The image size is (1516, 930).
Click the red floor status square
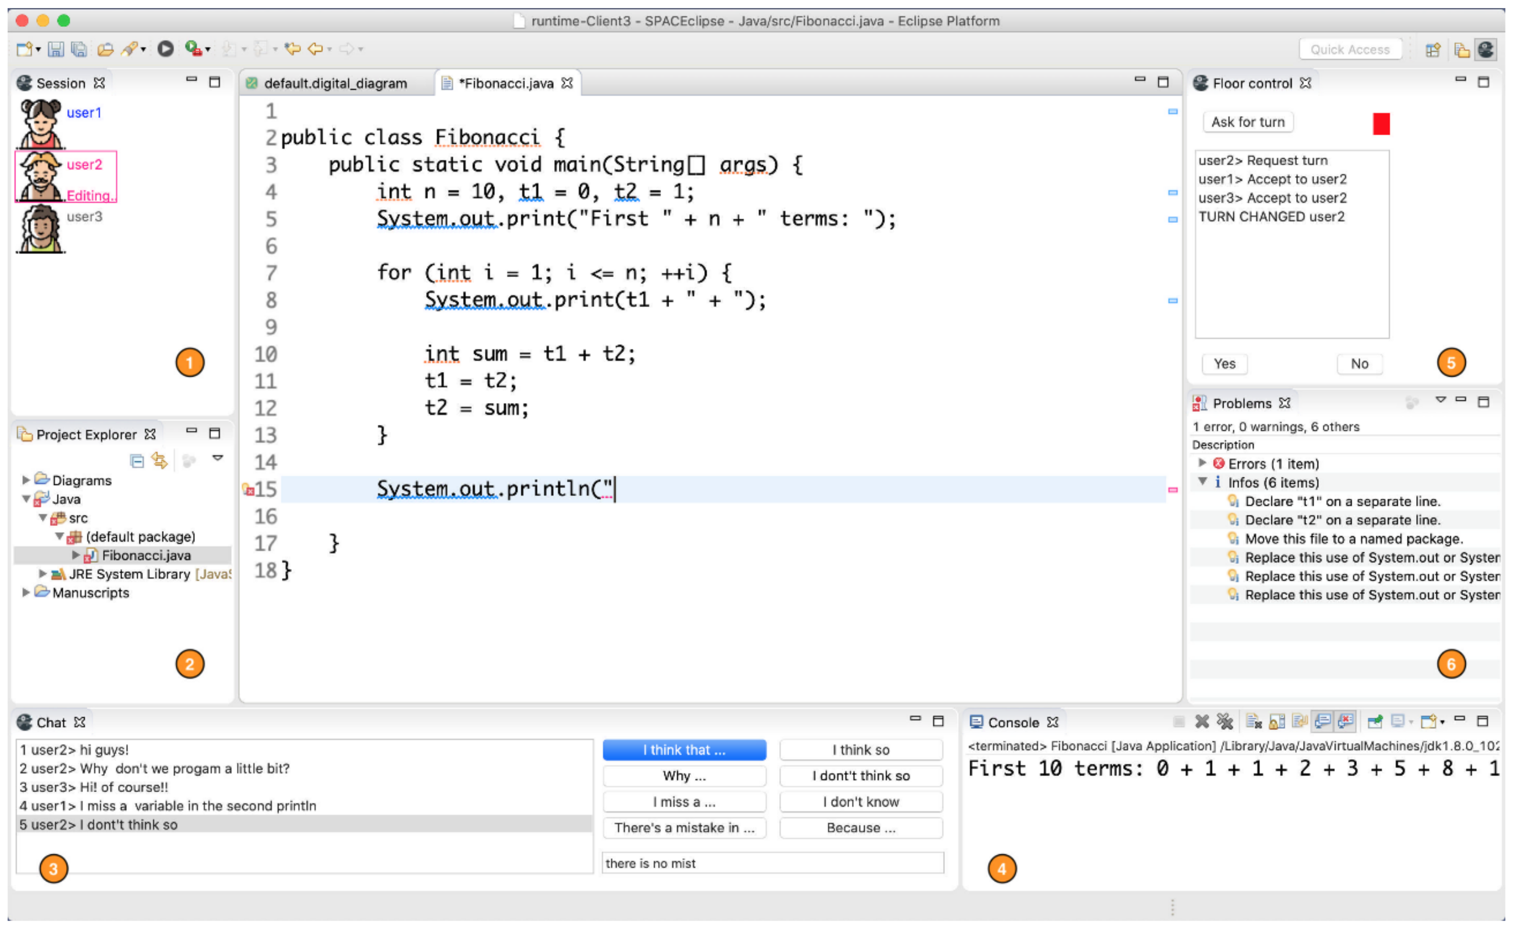click(x=1381, y=123)
